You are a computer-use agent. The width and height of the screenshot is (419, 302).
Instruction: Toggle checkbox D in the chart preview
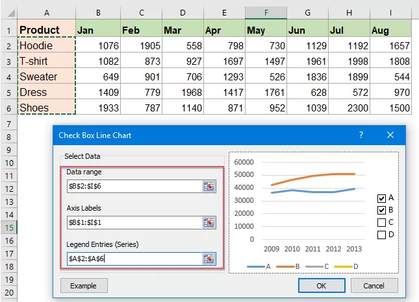click(381, 235)
